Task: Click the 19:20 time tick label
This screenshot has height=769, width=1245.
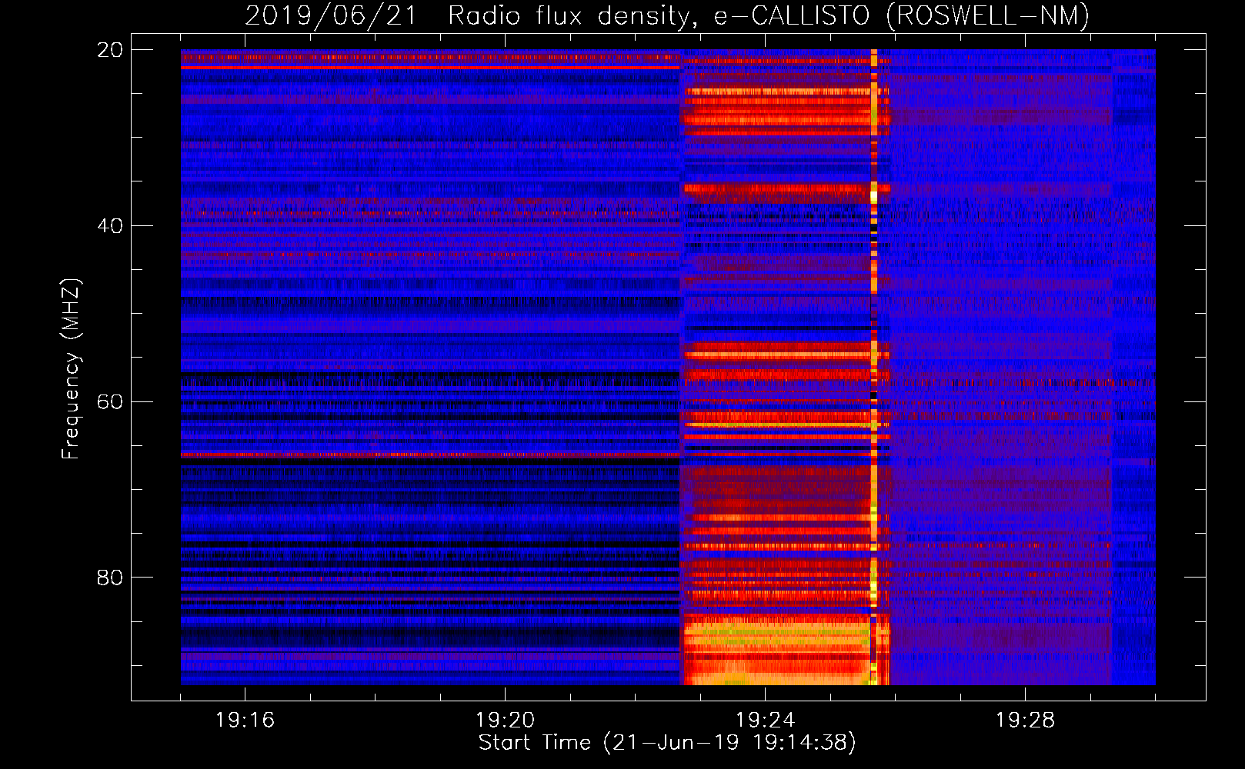Action: pos(505,721)
